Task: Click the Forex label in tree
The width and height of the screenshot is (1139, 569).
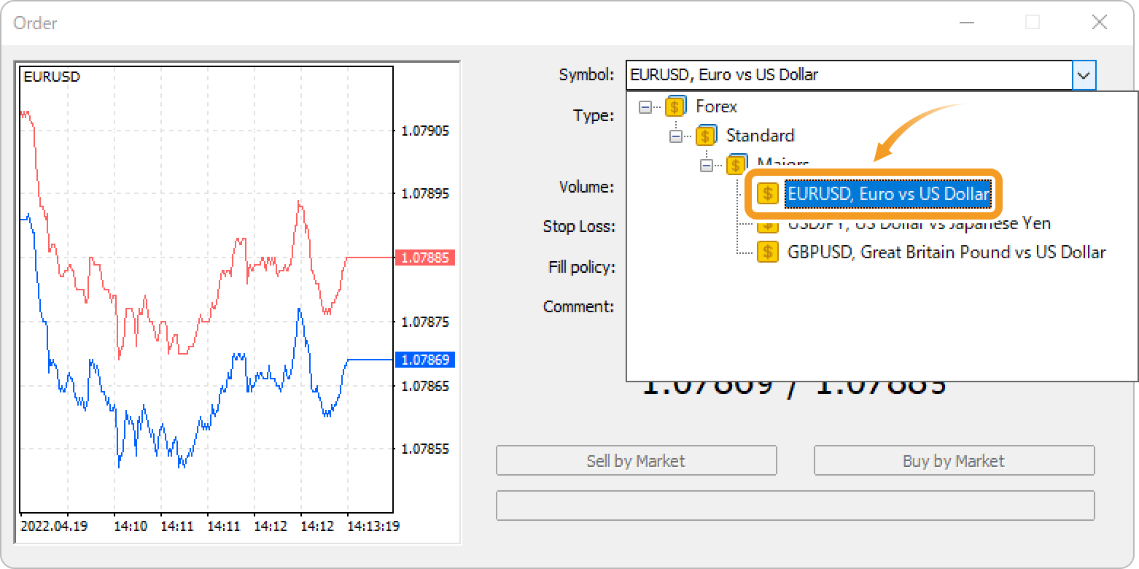Action: coord(716,107)
